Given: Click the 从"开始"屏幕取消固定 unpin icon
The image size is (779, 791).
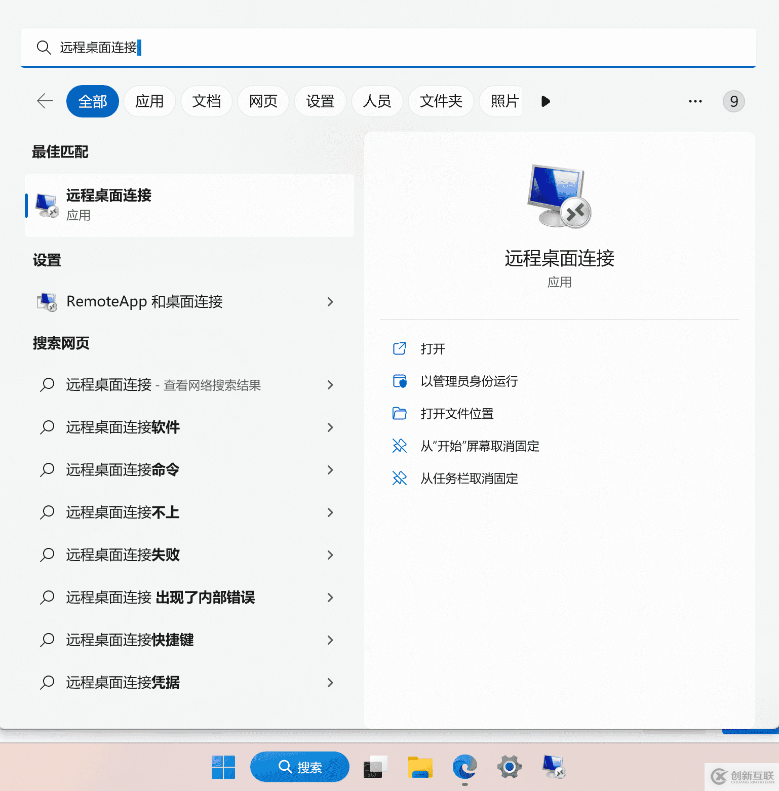Looking at the screenshot, I should coord(400,446).
